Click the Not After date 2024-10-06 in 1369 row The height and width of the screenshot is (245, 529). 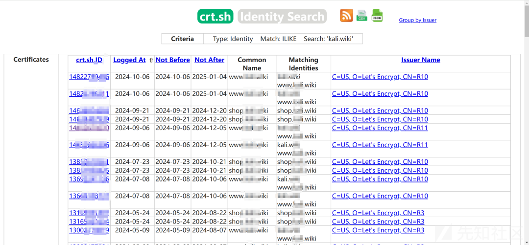pyautogui.click(x=210, y=179)
